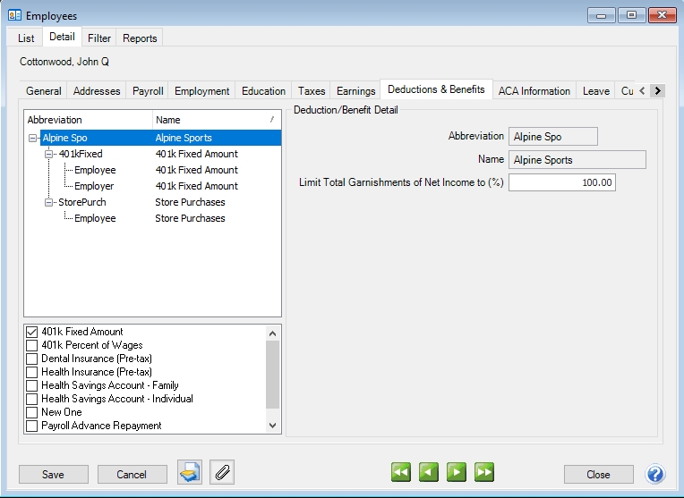This screenshot has width=684, height=498.
Task: Open help with the question mark icon
Action: point(655,474)
